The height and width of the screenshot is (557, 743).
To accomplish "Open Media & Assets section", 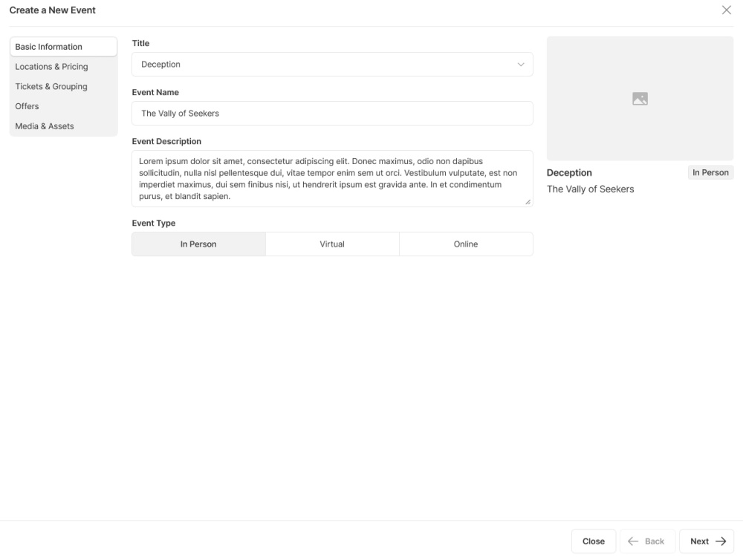I will pos(63,126).
